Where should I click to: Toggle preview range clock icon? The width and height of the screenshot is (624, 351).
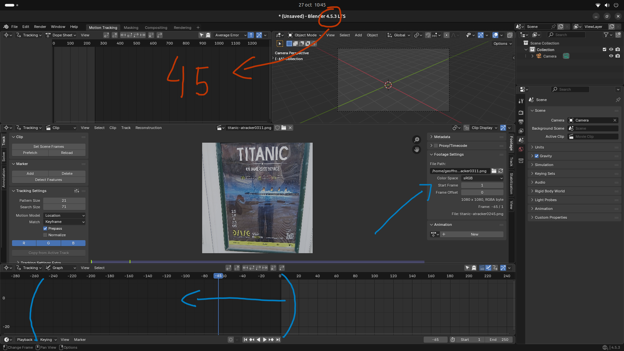point(453,340)
